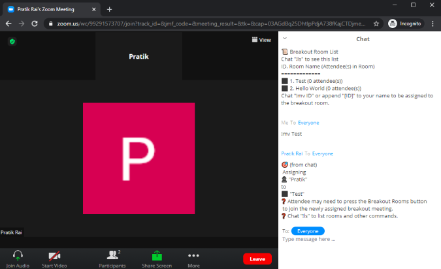441x269 pixels.
Task: Open the Everyone recipient dropdown
Action: pos(308,231)
